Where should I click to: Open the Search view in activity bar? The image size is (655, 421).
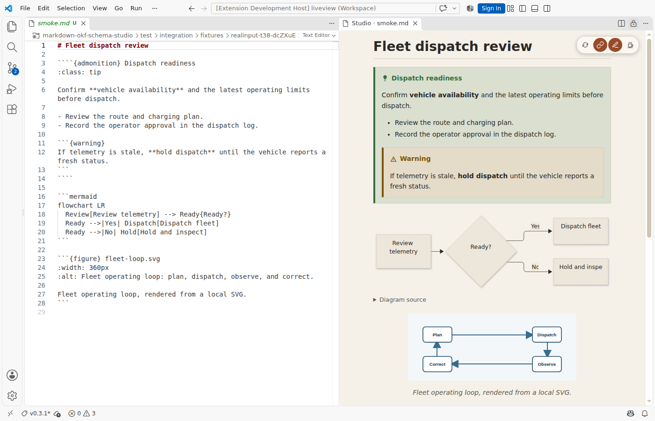pyautogui.click(x=12, y=47)
